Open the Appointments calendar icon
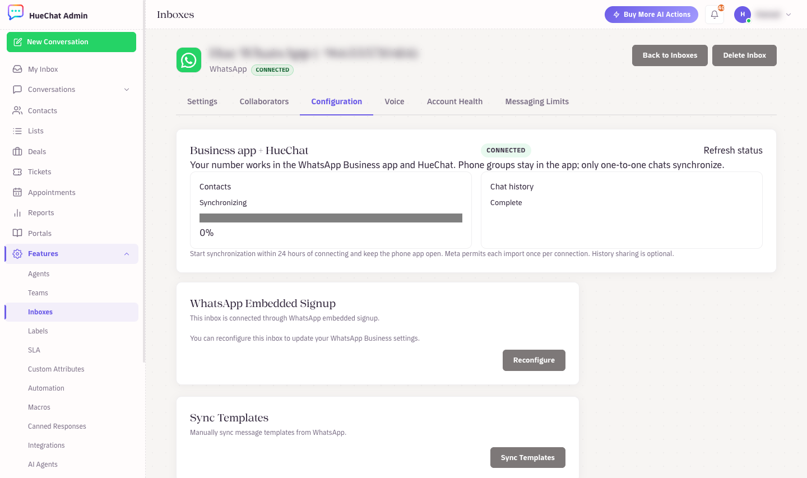The image size is (807, 478). [17, 192]
